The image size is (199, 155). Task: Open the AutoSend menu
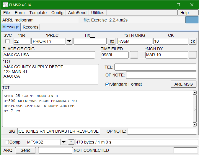(77, 13)
